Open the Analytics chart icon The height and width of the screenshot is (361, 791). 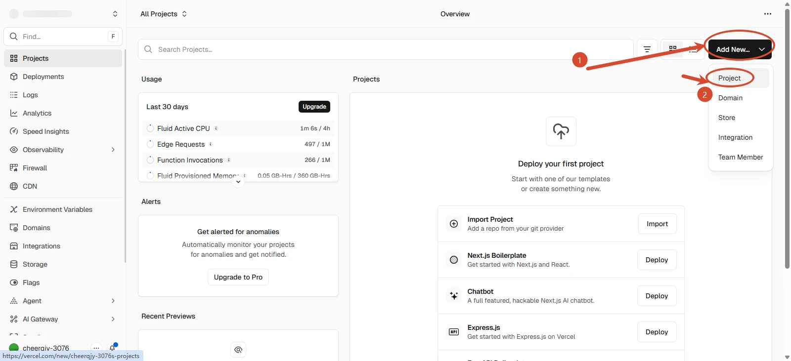coord(14,113)
